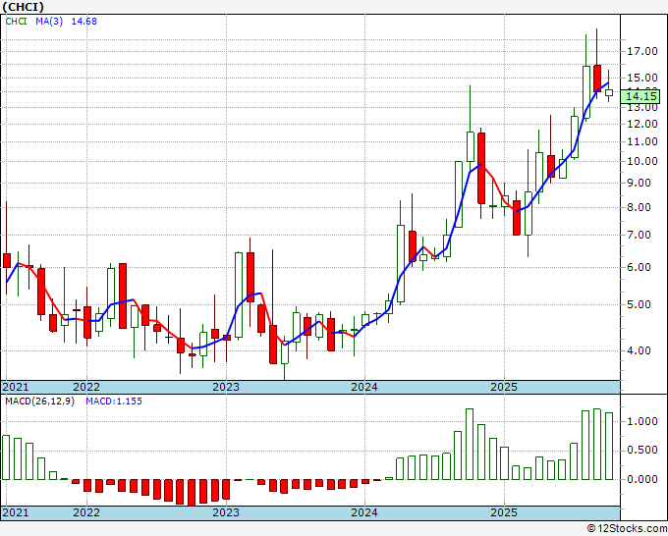The width and height of the screenshot is (668, 536).
Task: Click the highlighted 14.15 current price tag
Action: coord(641,96)
